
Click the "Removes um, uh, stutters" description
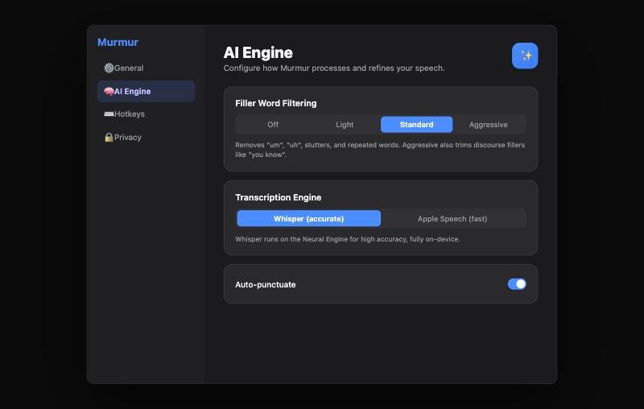tap(380, 150)
